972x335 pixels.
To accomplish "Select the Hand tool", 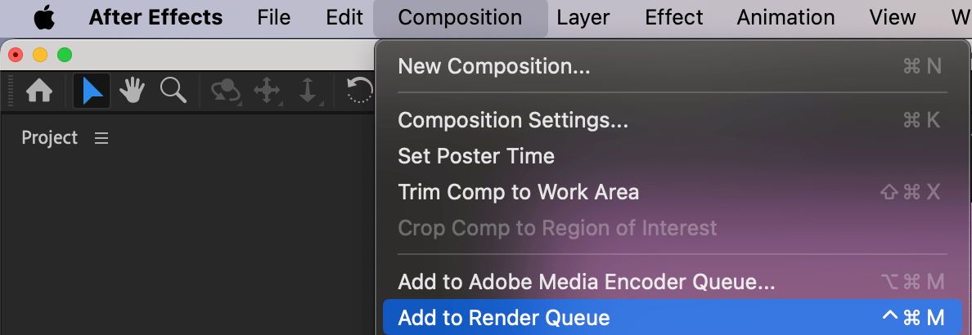I will pyautogui.click(x=132, y=92).
